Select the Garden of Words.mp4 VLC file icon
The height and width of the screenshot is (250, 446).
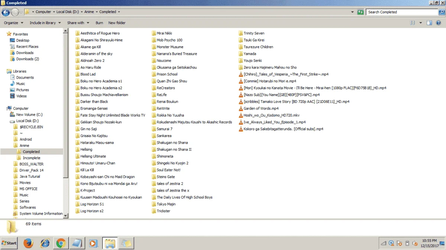241,109
